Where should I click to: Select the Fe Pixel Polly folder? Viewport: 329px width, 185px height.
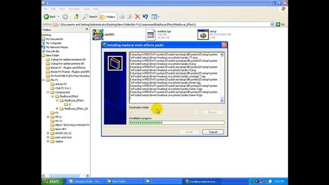tap(70, 76)
